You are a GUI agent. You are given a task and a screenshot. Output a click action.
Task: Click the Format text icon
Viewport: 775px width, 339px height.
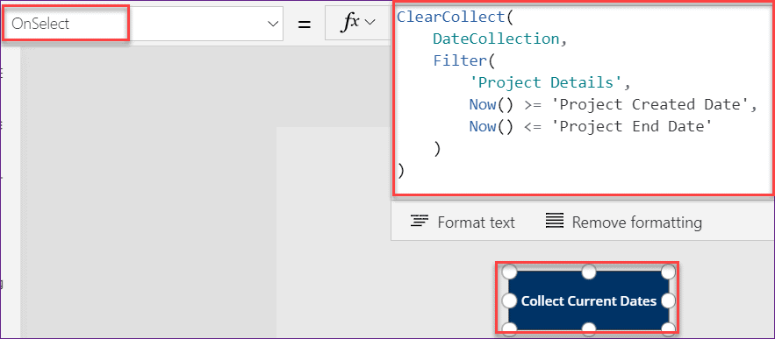click(x=420, y=221)
